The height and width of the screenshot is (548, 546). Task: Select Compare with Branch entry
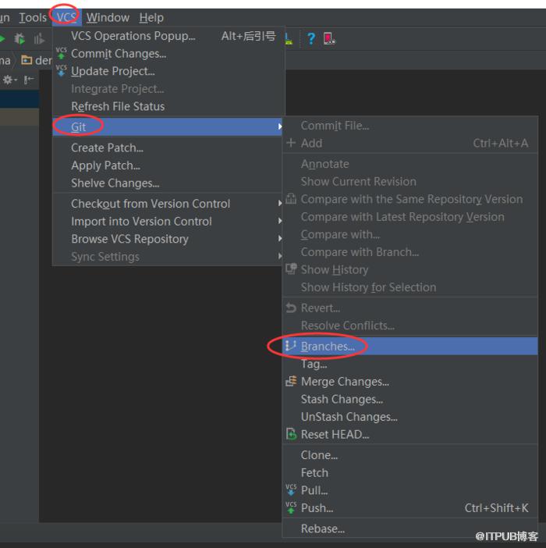point(409,252)
